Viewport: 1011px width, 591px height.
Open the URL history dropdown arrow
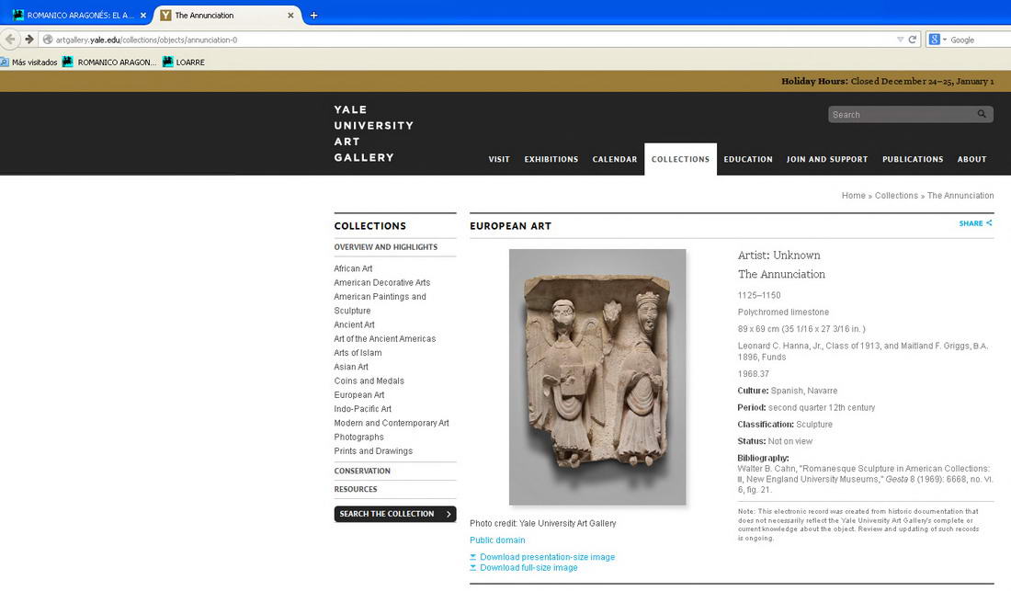900,40
